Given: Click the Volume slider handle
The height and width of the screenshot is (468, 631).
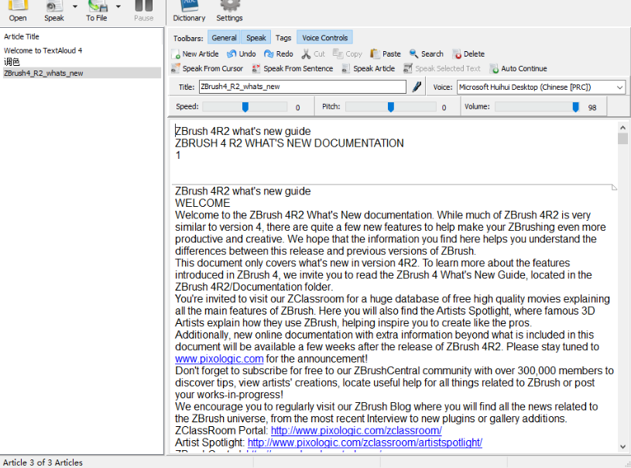Looking at the screenshot, I should 575,107.
